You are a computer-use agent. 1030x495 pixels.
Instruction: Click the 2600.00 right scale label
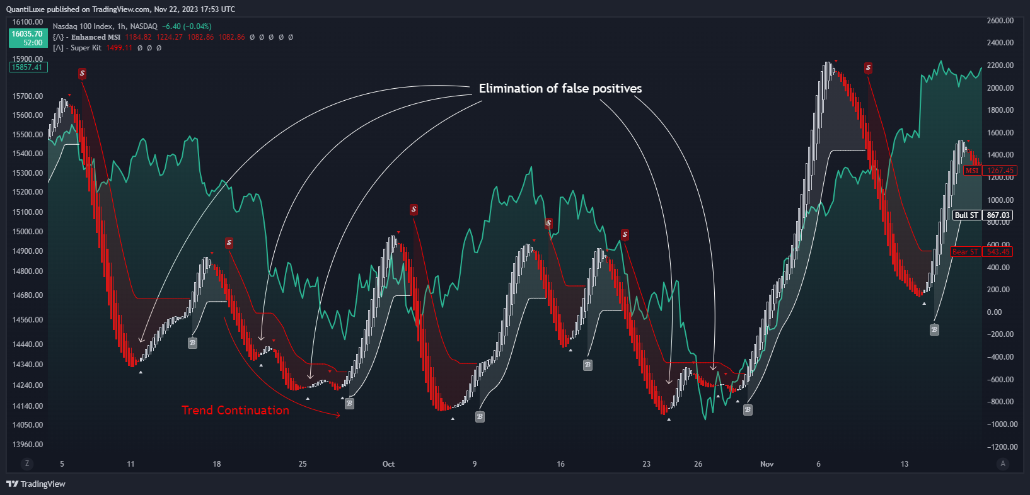(1000, 21)
